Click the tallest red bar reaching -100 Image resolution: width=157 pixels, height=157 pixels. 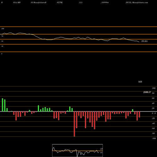click(74, 124)
